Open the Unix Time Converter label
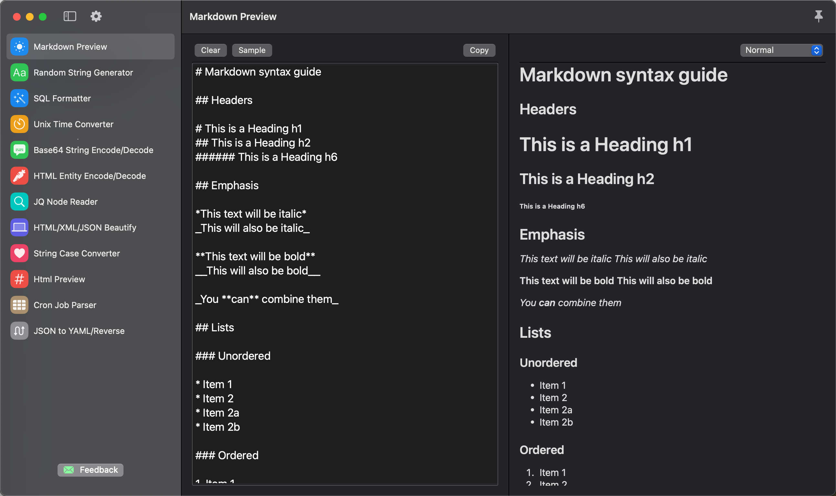836x496 pixels. coord(74,124)
